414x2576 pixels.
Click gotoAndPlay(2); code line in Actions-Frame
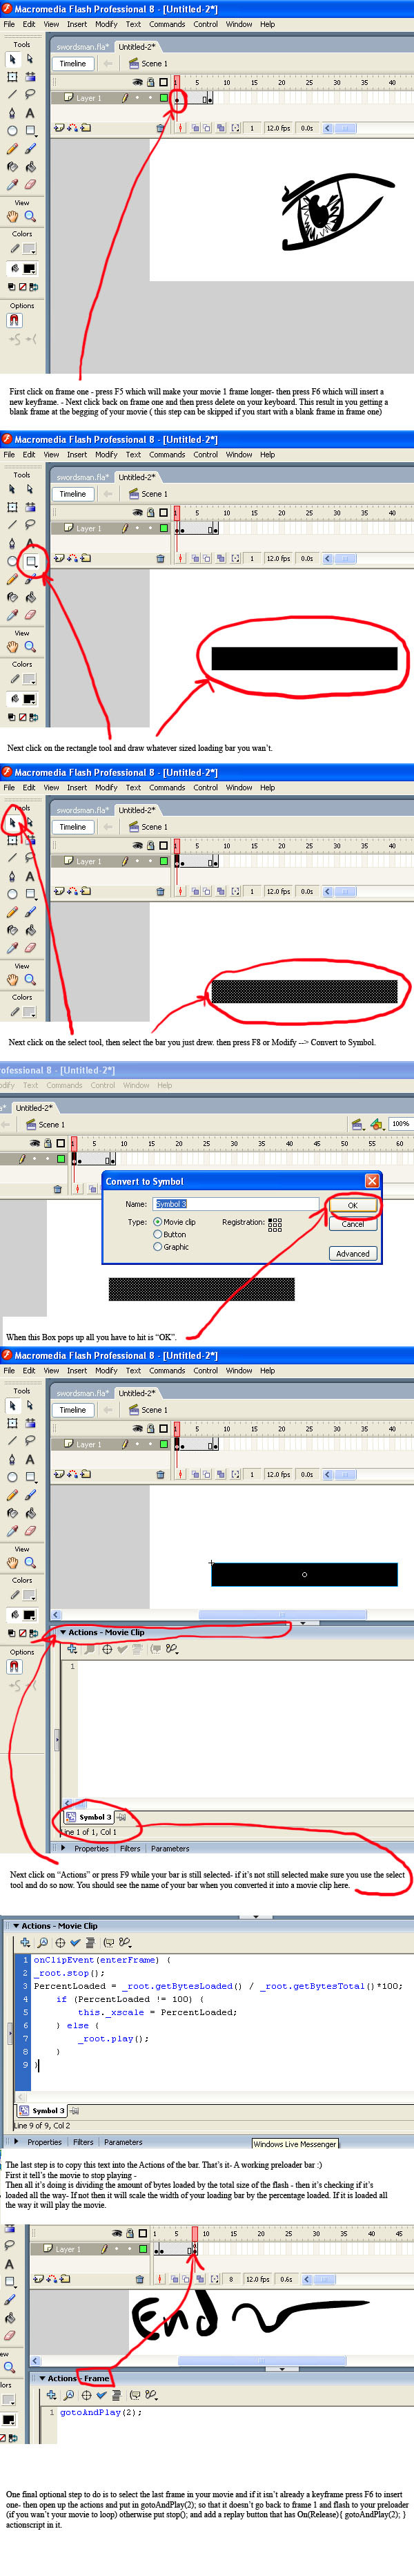tap(101, 2413)
